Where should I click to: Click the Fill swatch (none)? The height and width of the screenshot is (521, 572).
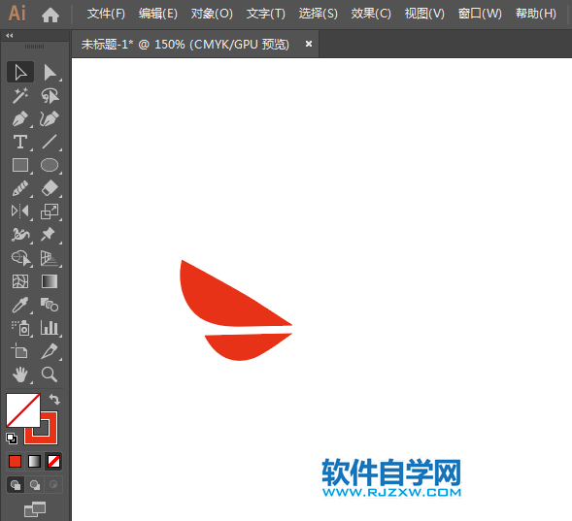(x=23, y=409)
